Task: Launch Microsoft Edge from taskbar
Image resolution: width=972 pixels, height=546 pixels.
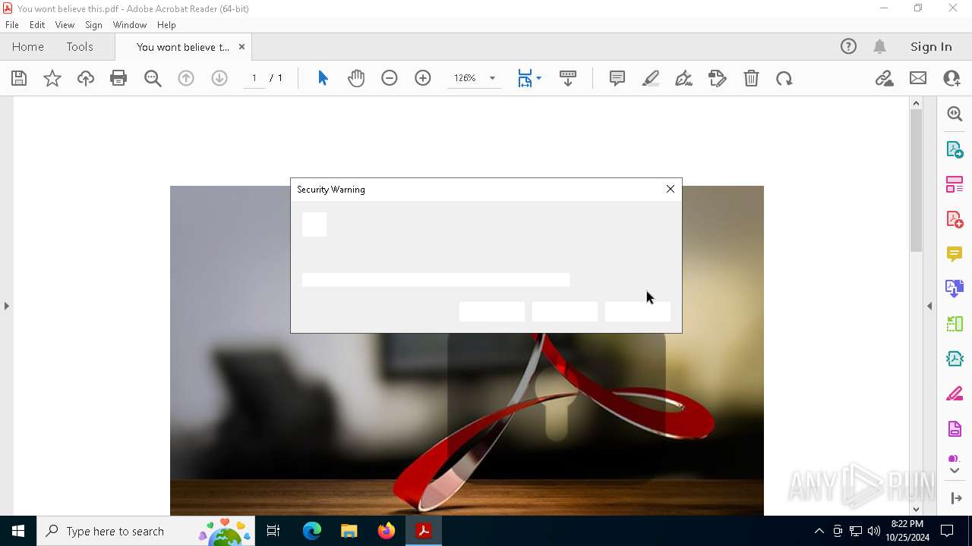Action: (x=312, y=531)
